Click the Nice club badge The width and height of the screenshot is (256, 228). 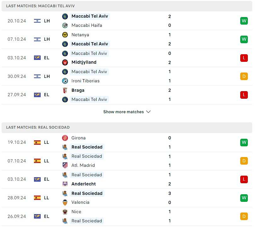pyautogui.click(x=65, y=212)
